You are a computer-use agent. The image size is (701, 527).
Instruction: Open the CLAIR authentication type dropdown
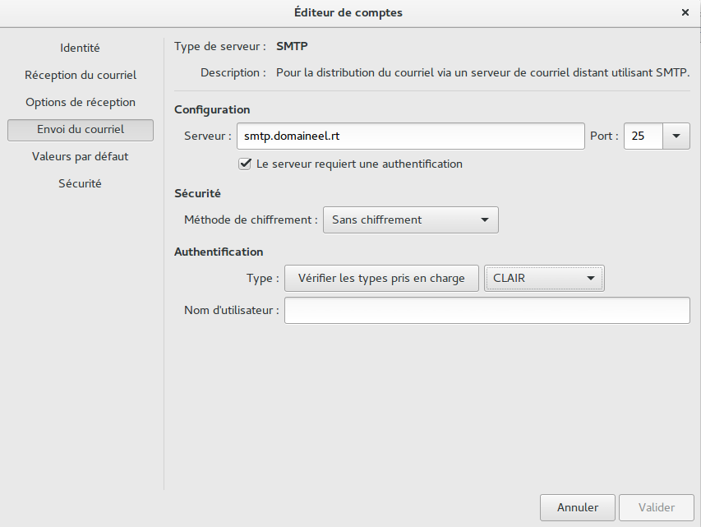pyautogui.click(x=544, y=278)
